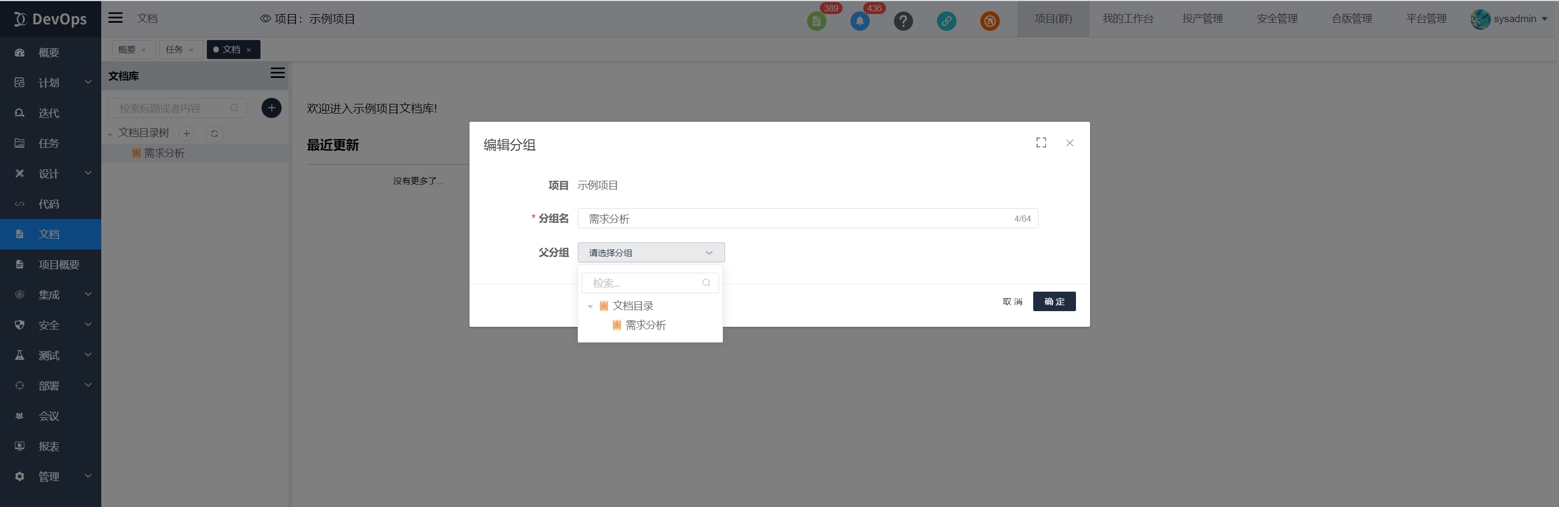Toggle the main sidebar hamburger menu

(115, 18)
